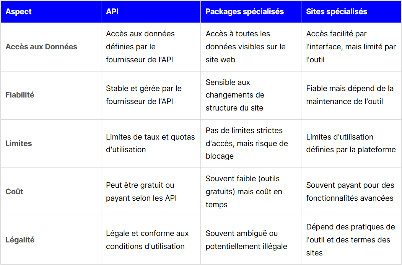Screen dimensions: 402x265
Task: Select the "Fiabilité" row label
Action: click(20, 95)
